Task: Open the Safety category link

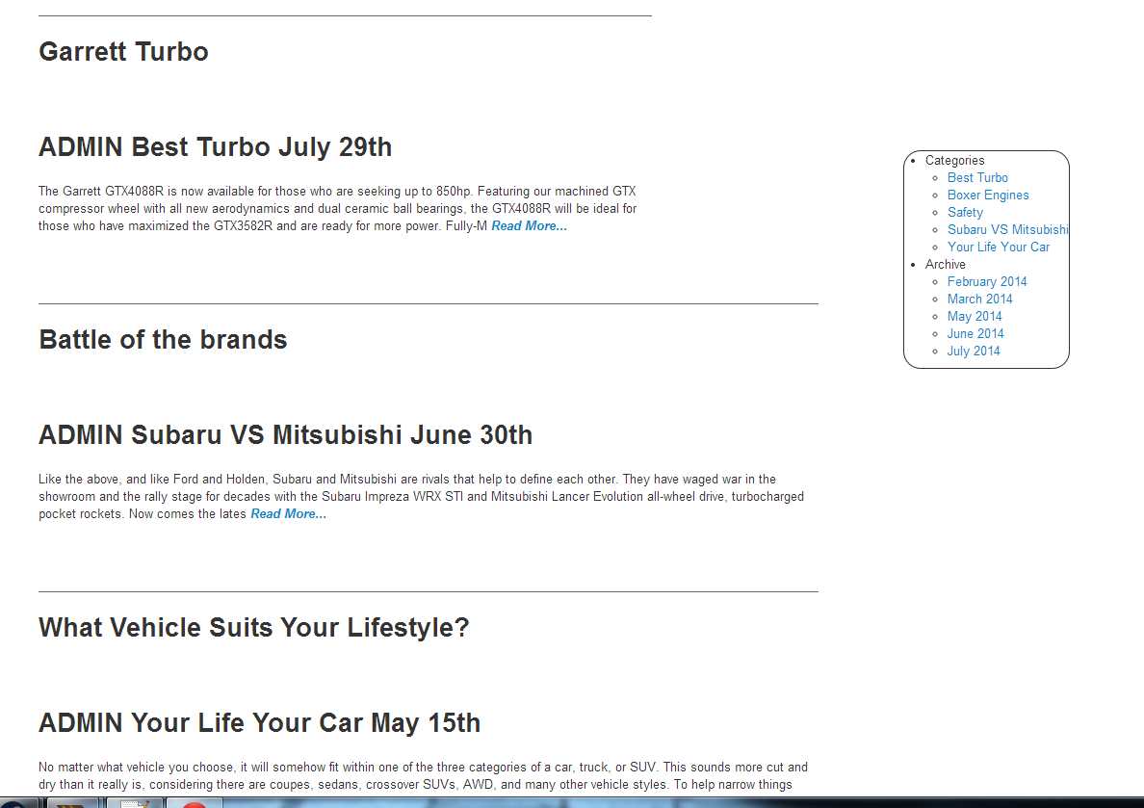Action: (965, 213)
